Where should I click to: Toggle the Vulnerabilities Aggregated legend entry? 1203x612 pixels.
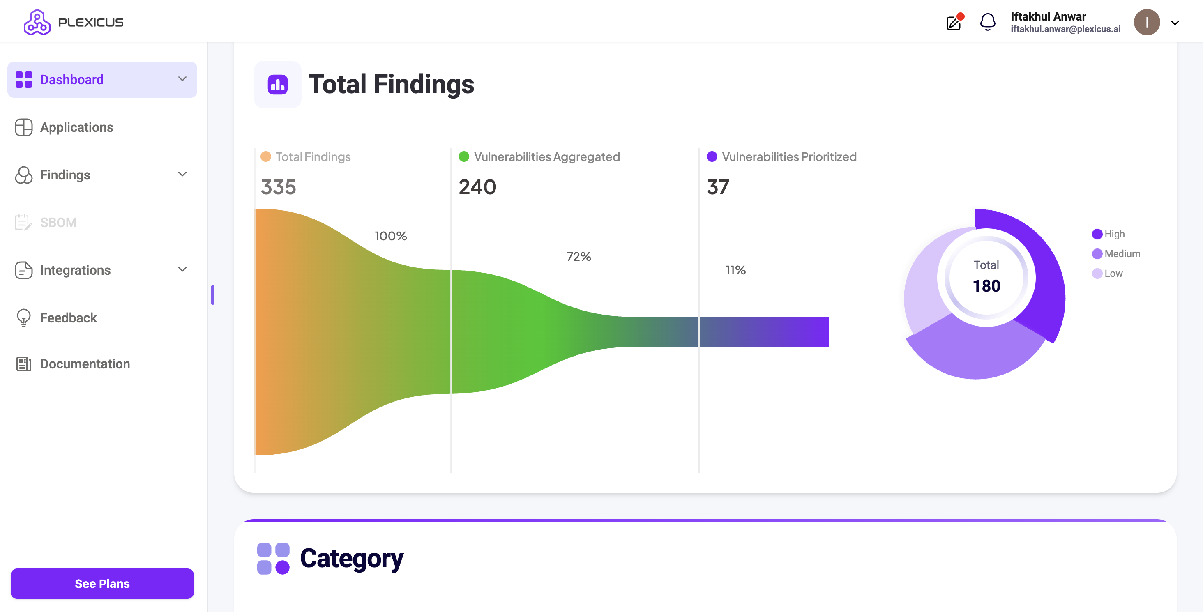(x=539, y=156)
